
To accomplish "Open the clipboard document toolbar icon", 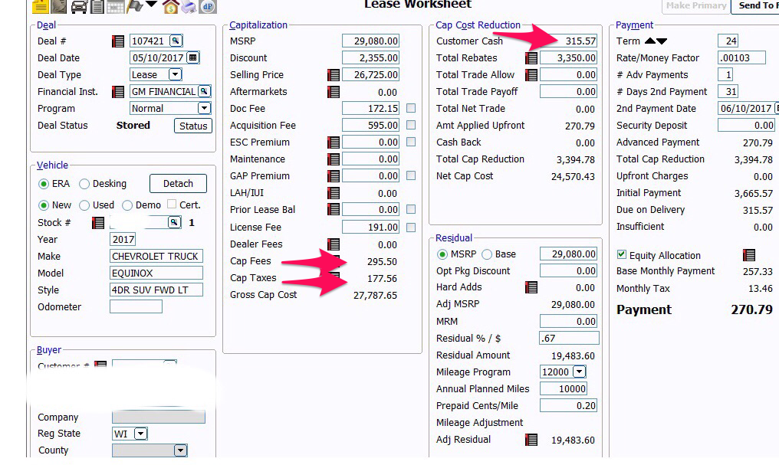I will click(97, 6).
